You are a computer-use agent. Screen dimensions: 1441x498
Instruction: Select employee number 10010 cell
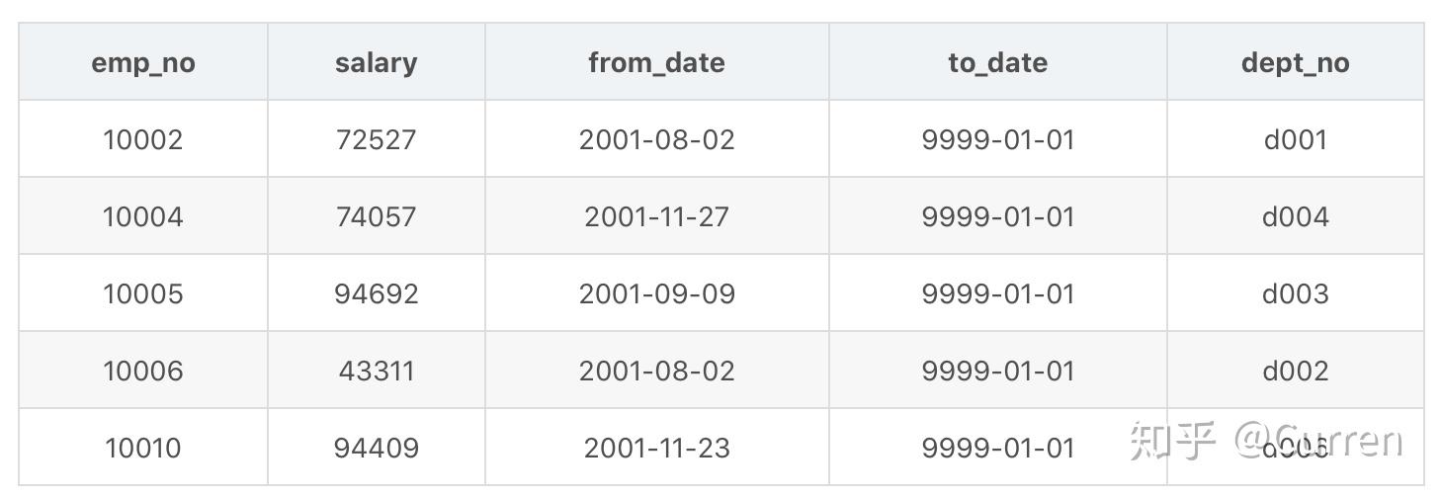(x=143, y=448)
